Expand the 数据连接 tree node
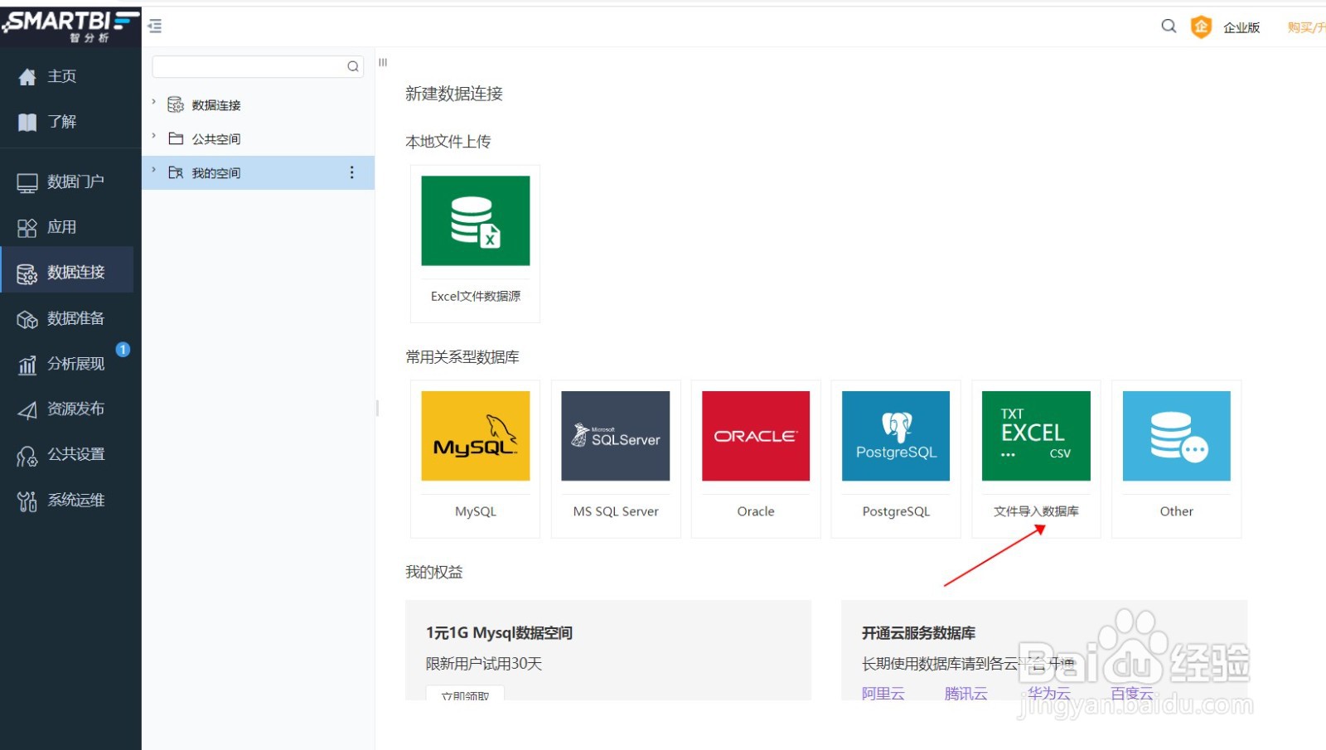Screen dimensions: 1326x750 (x=154, y=102)
